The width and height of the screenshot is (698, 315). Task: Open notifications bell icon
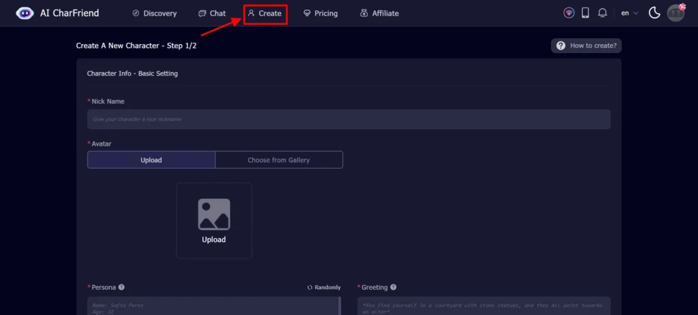(602, 13)
